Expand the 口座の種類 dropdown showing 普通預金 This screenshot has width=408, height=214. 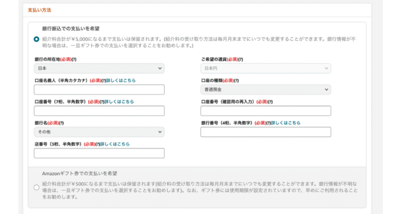(x=266, y=89)
